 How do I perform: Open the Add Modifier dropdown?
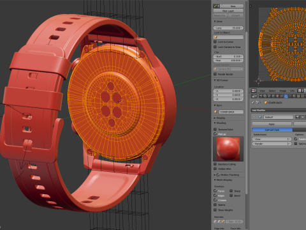coord(279,110)
